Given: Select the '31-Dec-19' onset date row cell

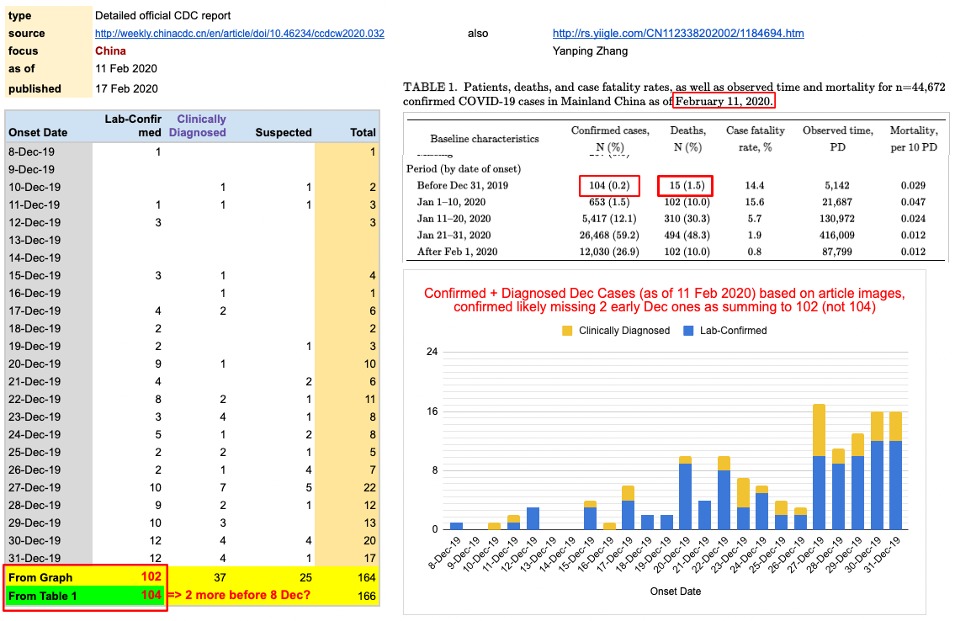Looking at the screenshot, I should pyautogui.click(x=34, y=558).
